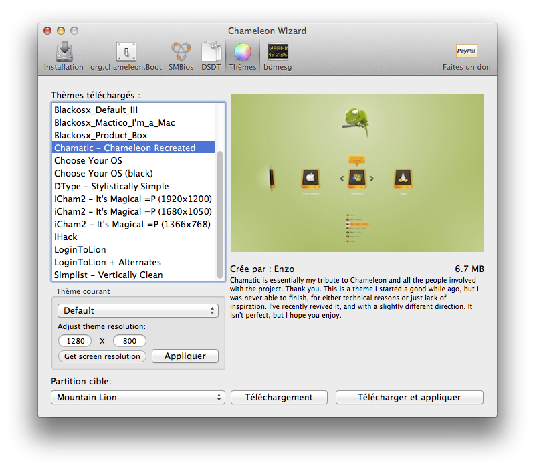Open the Mountain Lion partition dropdown
This screenshot has width=535, height=470.
click(138, 397)
